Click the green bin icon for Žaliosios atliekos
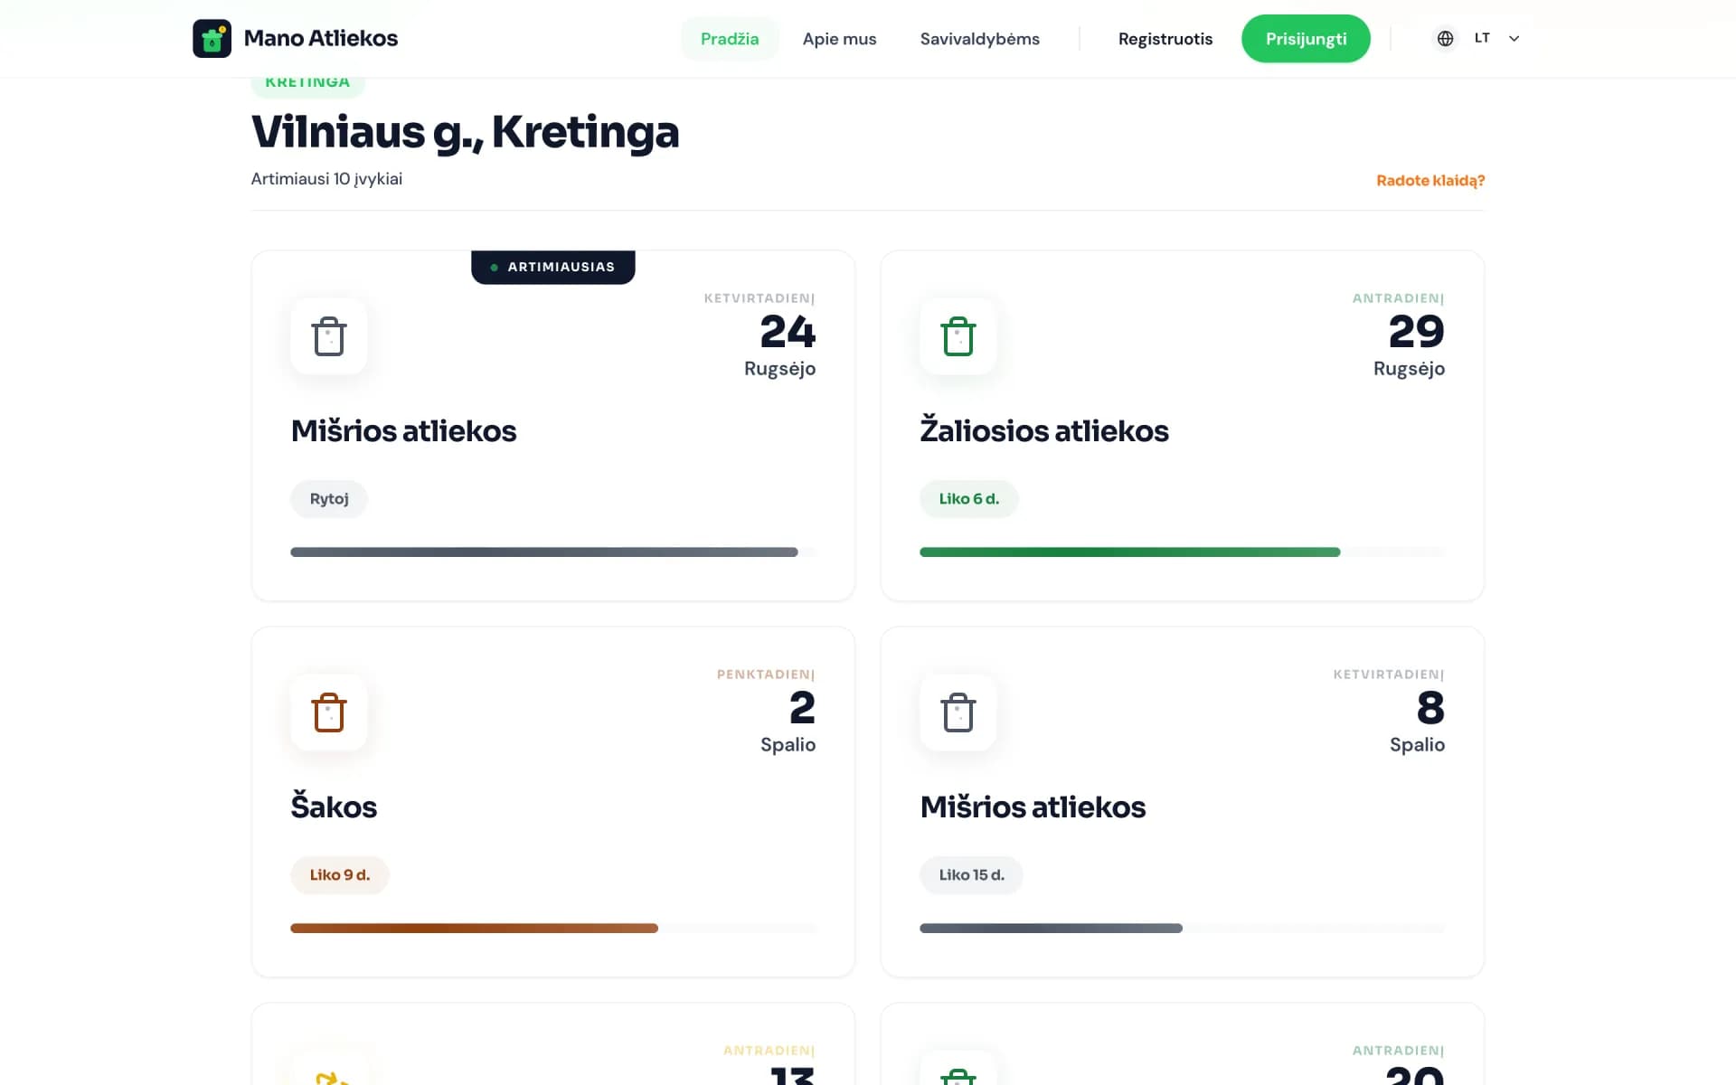The height and width of the screenshot is (1085, 1736). pyautogui.click(x=958, y=336)
